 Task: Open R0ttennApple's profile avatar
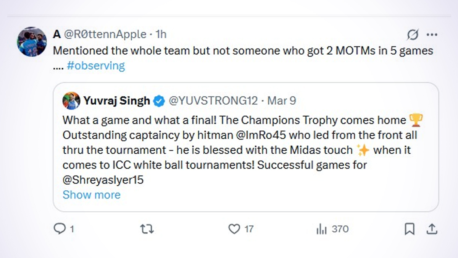coord(32,42)
